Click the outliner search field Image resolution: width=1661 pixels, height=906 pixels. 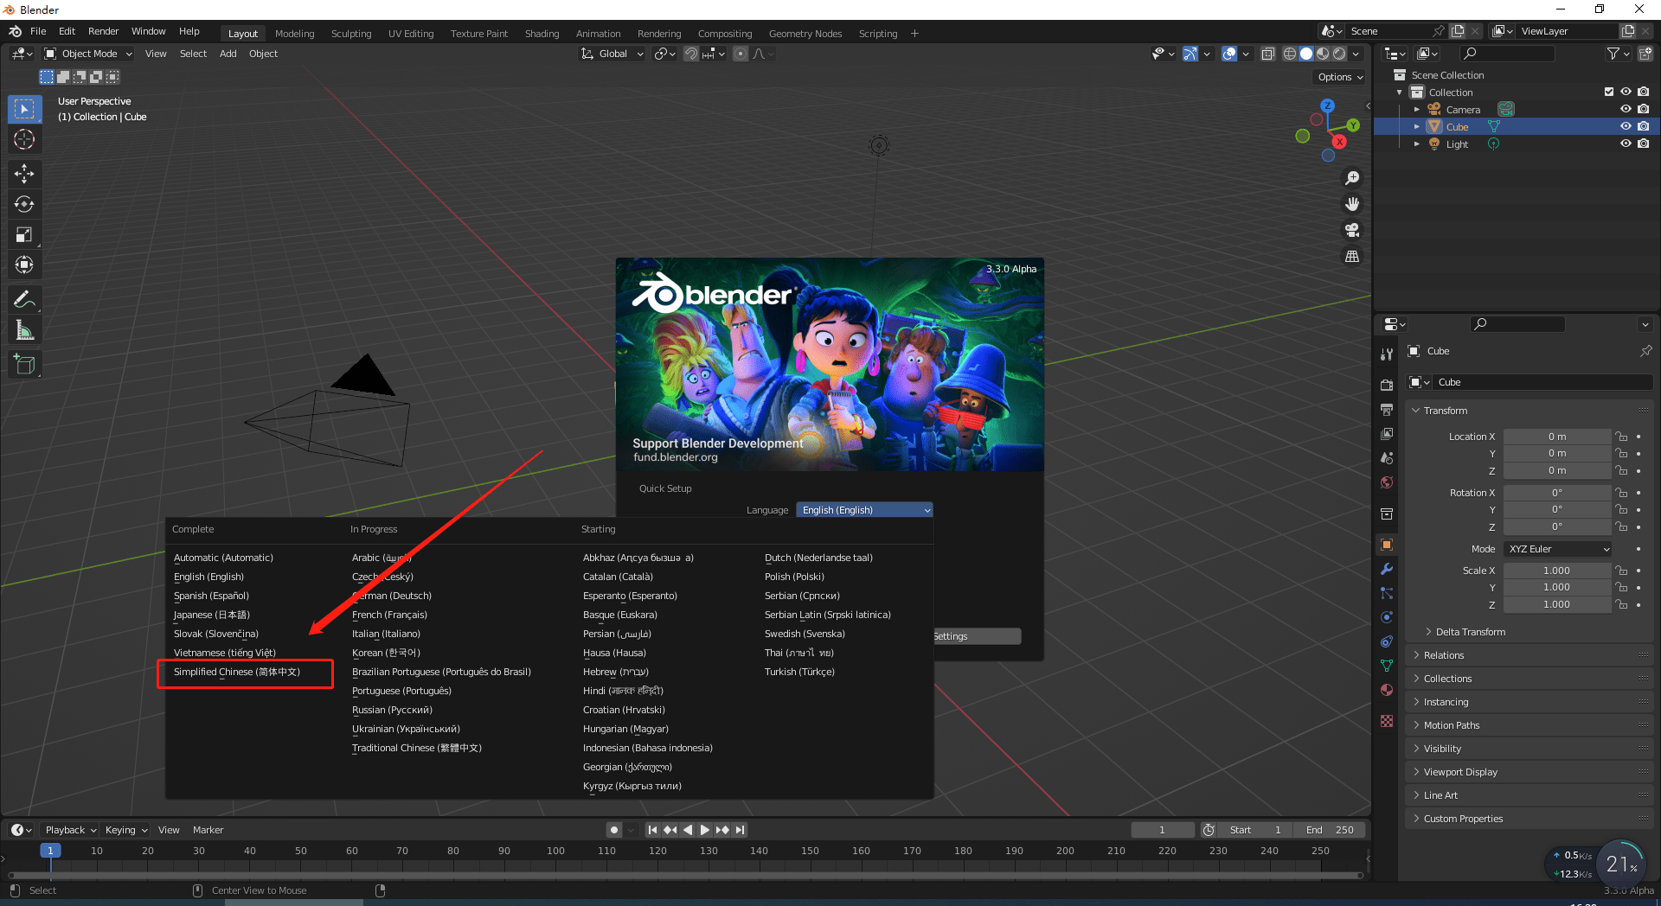[x=1505, y=54]
